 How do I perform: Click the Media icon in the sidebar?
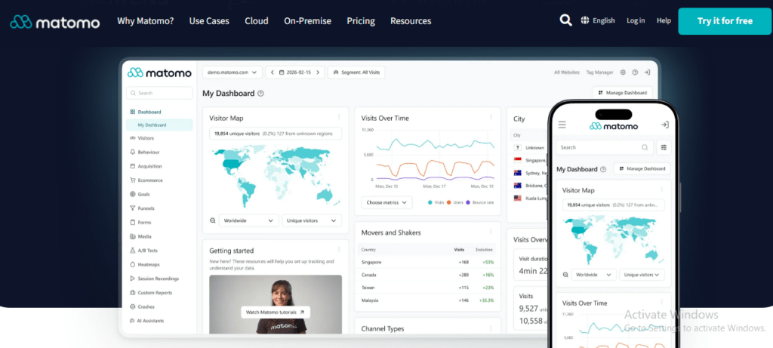point(133,236)
